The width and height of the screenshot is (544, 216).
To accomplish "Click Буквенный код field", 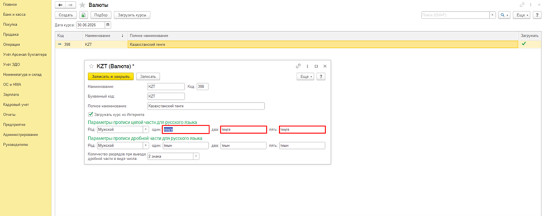I will 166,96.
